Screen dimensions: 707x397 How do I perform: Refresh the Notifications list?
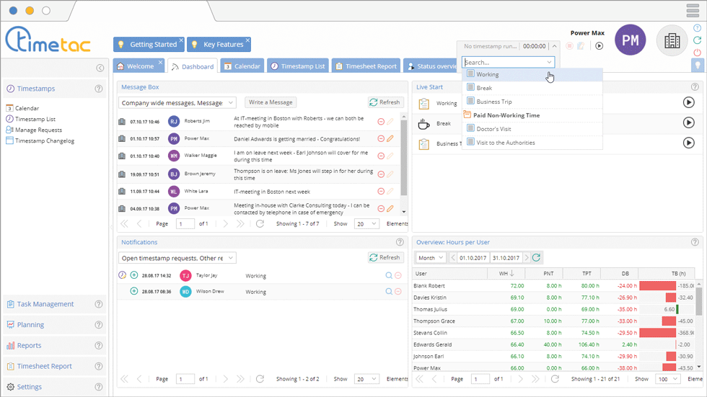(385, 257)
